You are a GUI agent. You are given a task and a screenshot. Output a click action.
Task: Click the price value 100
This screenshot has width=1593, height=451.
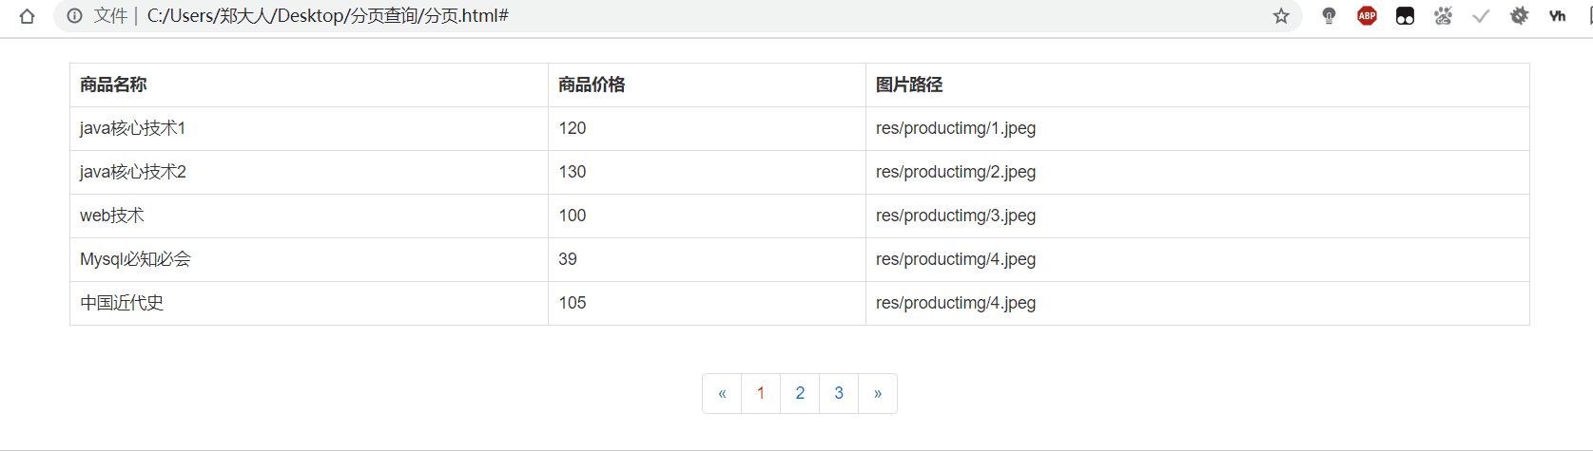pyautogui.click(x=573, y=216)
